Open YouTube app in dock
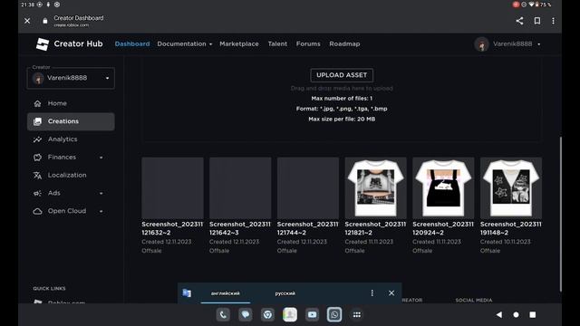This screenshot has width=580, height=326. click(x=312, y=314)
